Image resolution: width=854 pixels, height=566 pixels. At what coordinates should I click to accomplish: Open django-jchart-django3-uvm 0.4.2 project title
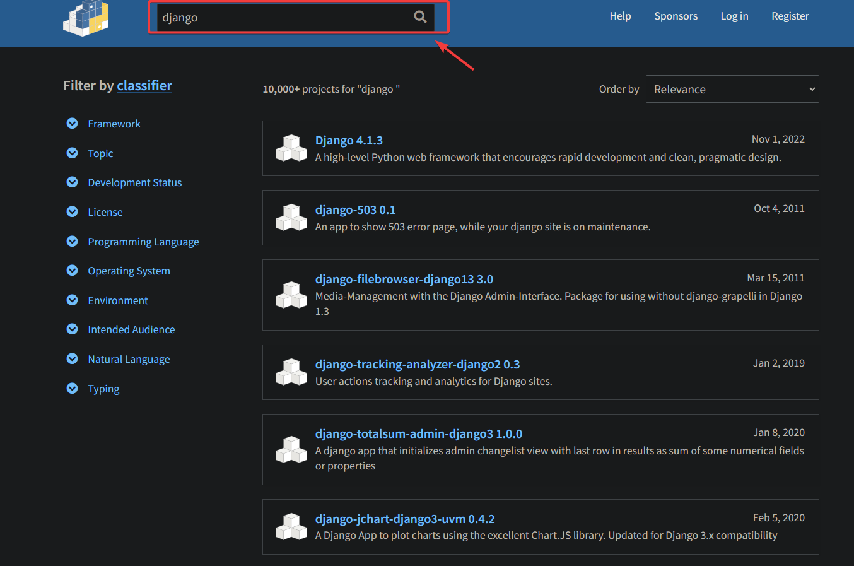click(x=405, y=519)
